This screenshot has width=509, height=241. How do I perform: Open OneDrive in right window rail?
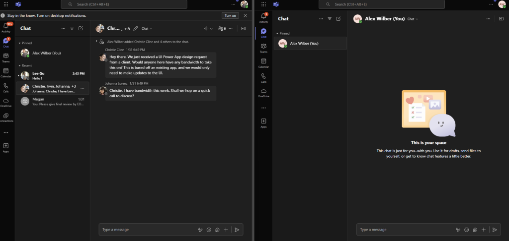click(x=263, y=92)
